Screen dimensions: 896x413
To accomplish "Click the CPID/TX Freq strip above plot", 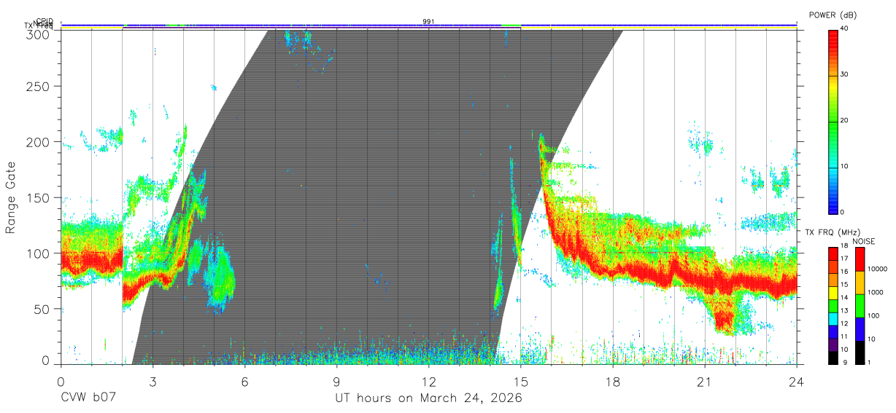I will (x=429, y=25).
